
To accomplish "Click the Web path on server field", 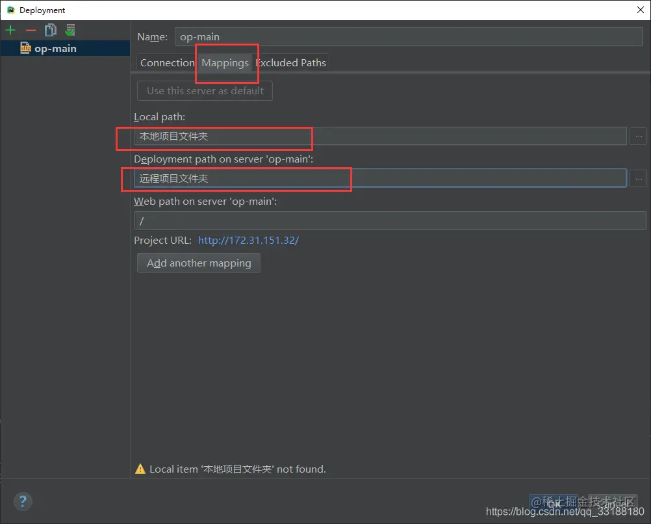I will pyautogui.click(x=390, y=220).
